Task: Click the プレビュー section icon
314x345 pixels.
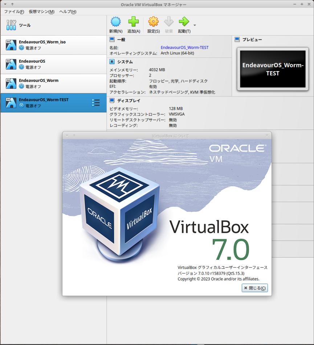Action: point(237,40)
